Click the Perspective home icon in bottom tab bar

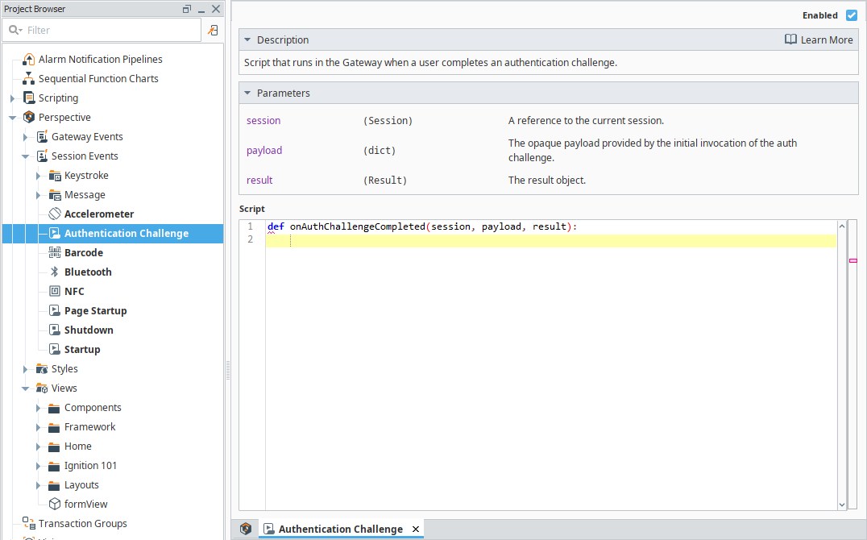click(246, 529)
